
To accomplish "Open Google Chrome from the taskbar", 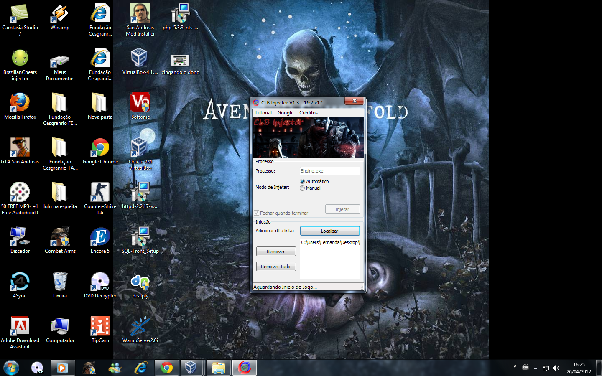I will coord(167,368).
